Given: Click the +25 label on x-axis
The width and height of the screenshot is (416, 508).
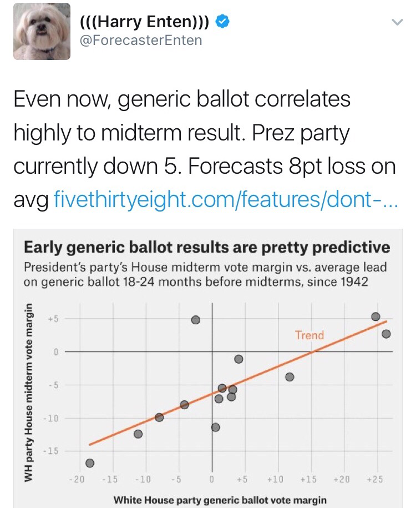Looking at the screenshot, I should (376, 479).
